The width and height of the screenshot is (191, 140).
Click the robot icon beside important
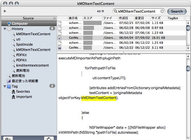tap(13, 97)
